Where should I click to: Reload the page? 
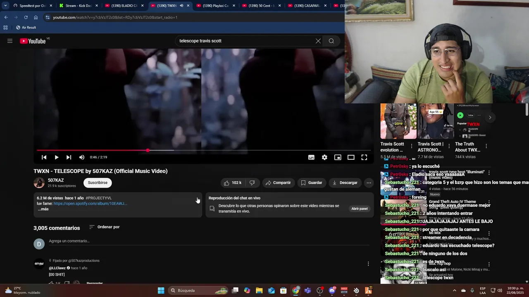tap(26, 17)
